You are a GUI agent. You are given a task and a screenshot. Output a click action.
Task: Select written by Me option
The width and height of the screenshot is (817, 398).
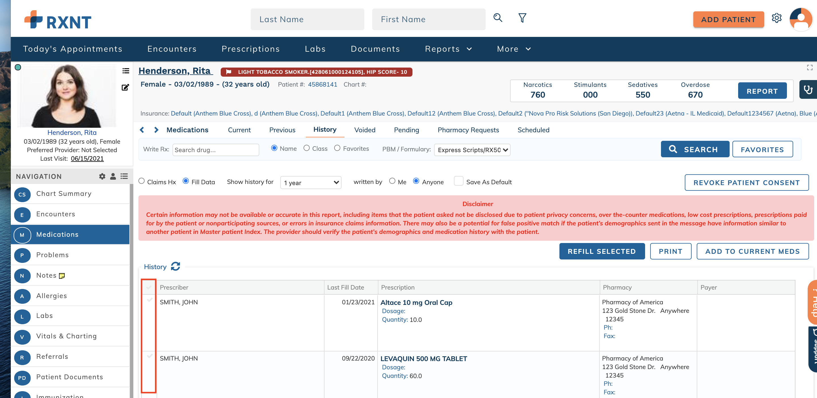pos(392,181)
